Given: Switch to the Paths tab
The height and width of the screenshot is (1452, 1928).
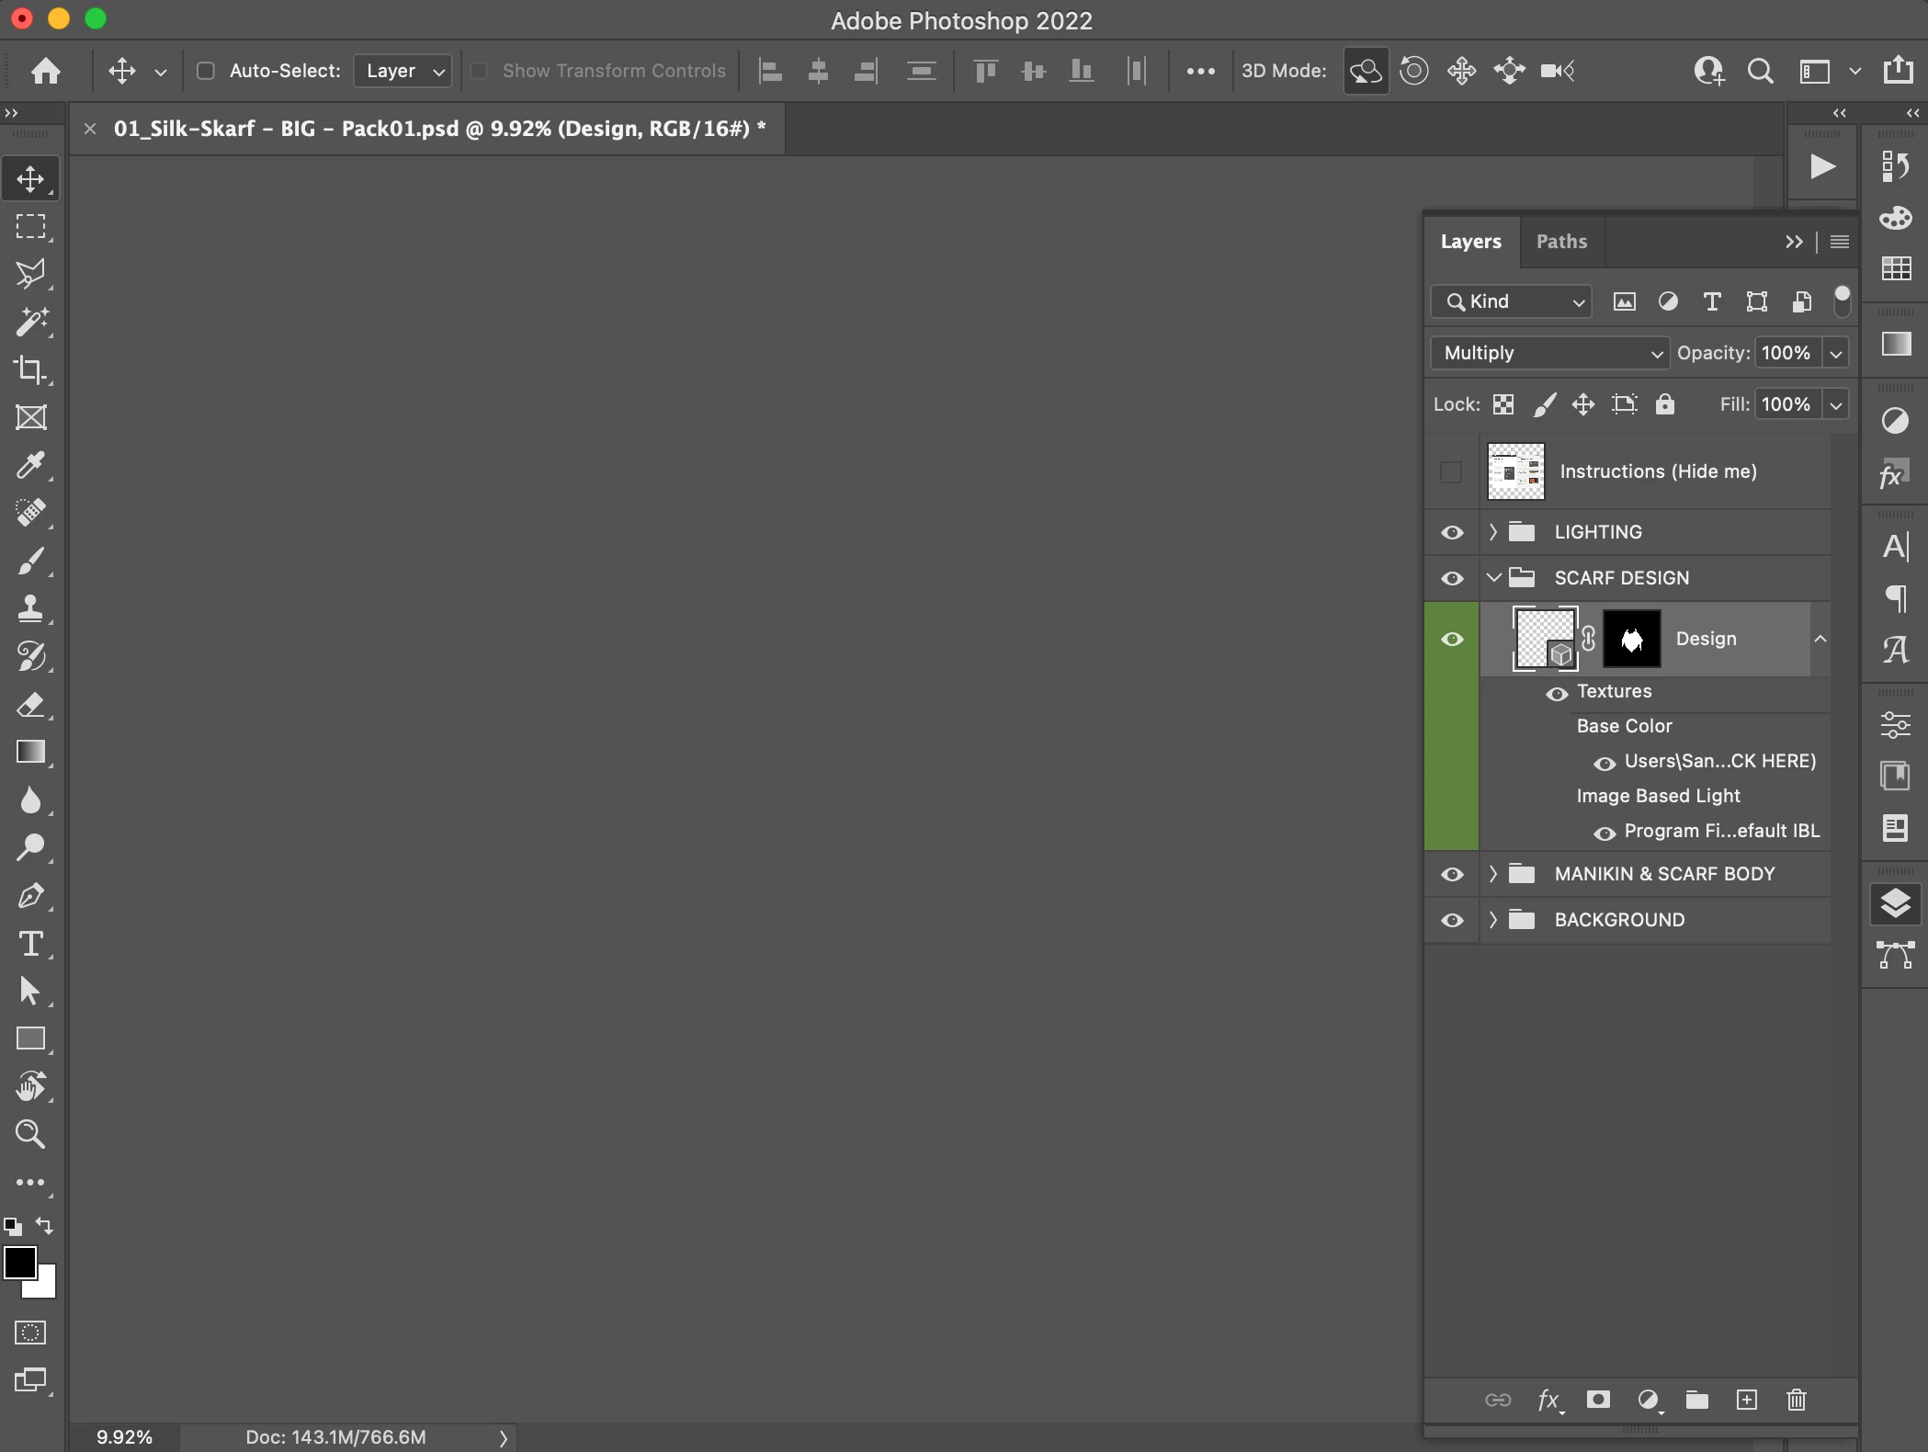Looking at the screenshot, I should (x=1561, y=242).
